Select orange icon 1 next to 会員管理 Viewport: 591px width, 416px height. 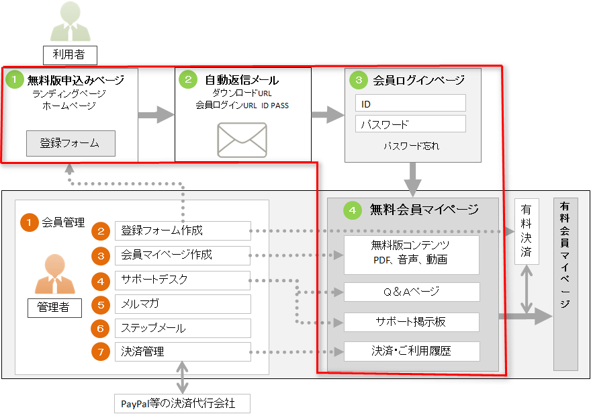(x=28, y=222)
